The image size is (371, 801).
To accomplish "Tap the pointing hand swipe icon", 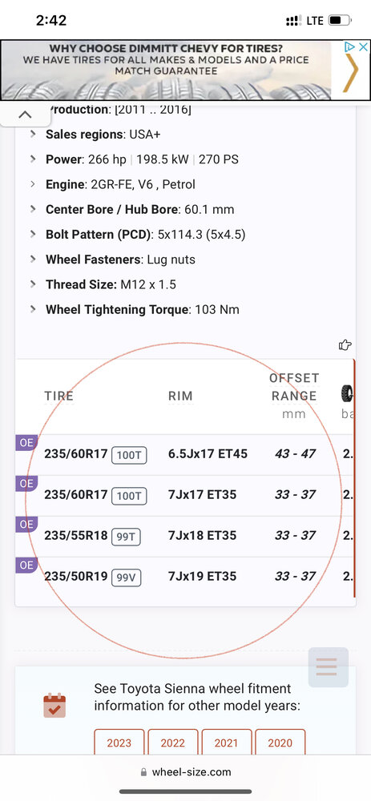I will 345,344.
